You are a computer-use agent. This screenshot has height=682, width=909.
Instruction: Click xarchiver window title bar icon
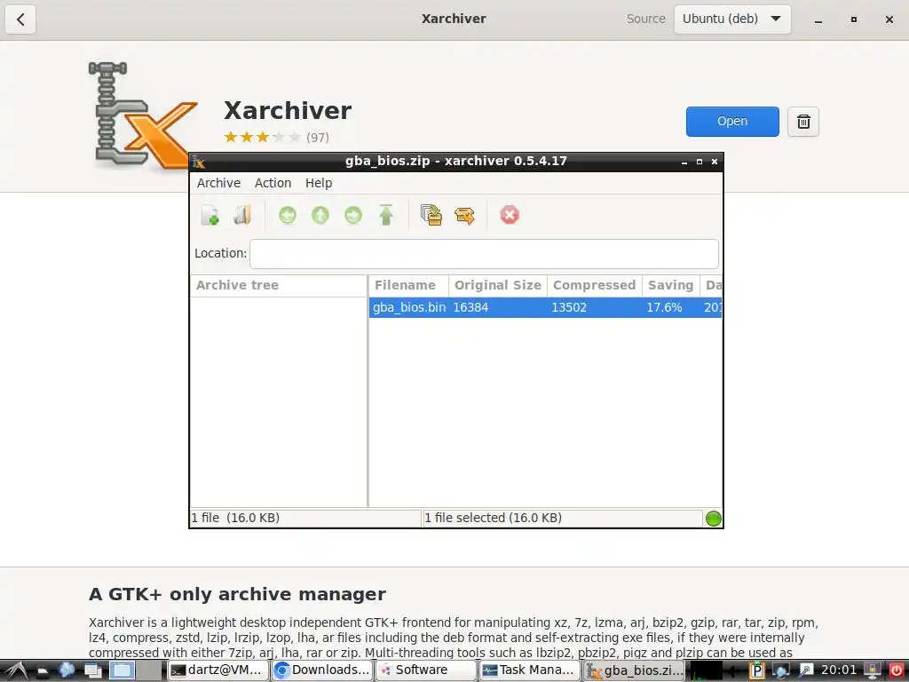(198, 162)
